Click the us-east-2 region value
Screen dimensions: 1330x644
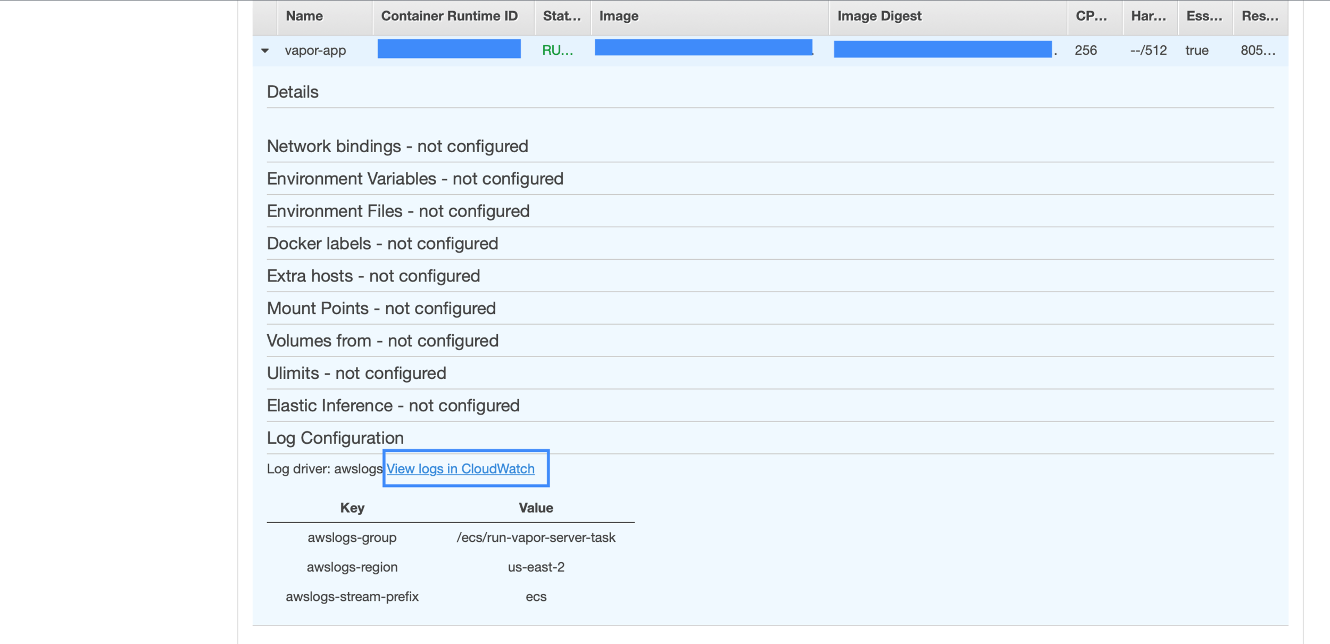536,567
